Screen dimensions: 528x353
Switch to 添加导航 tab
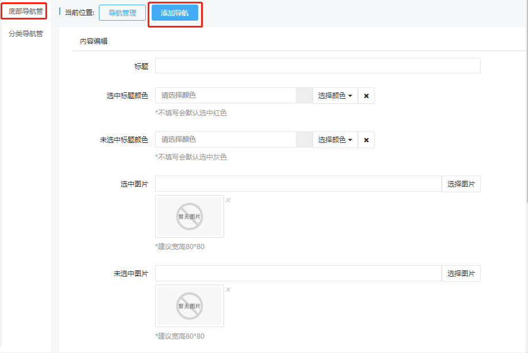pyautogui.click(x=175, y=13)
